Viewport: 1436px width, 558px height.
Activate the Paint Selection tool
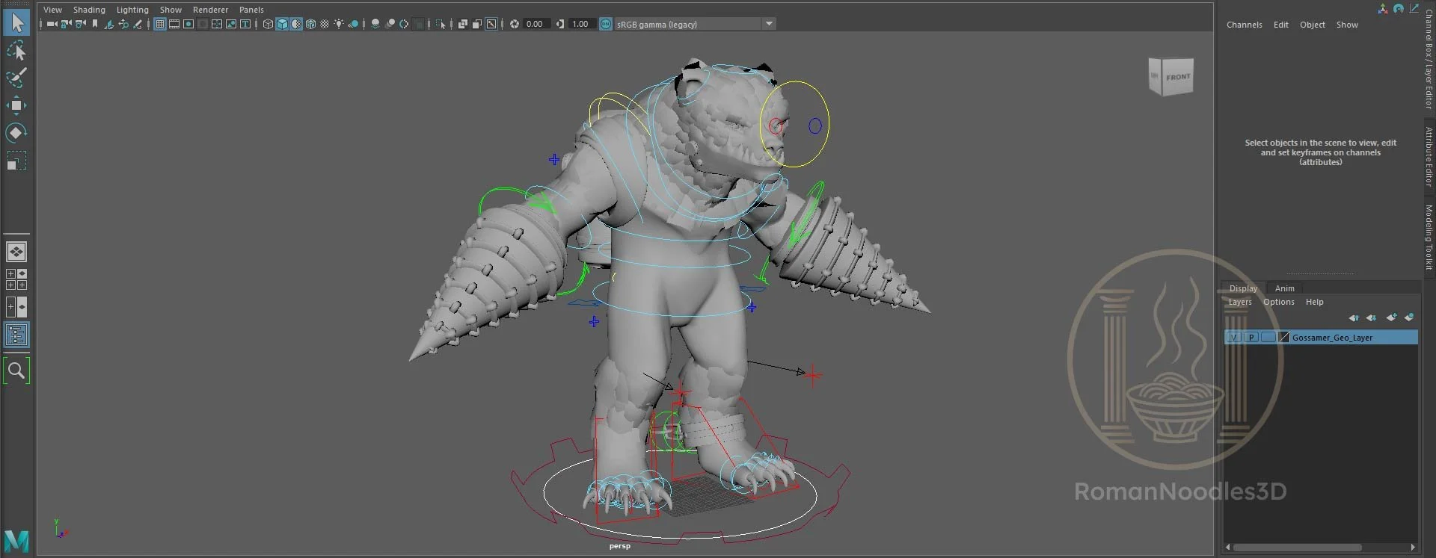[16, 78]
